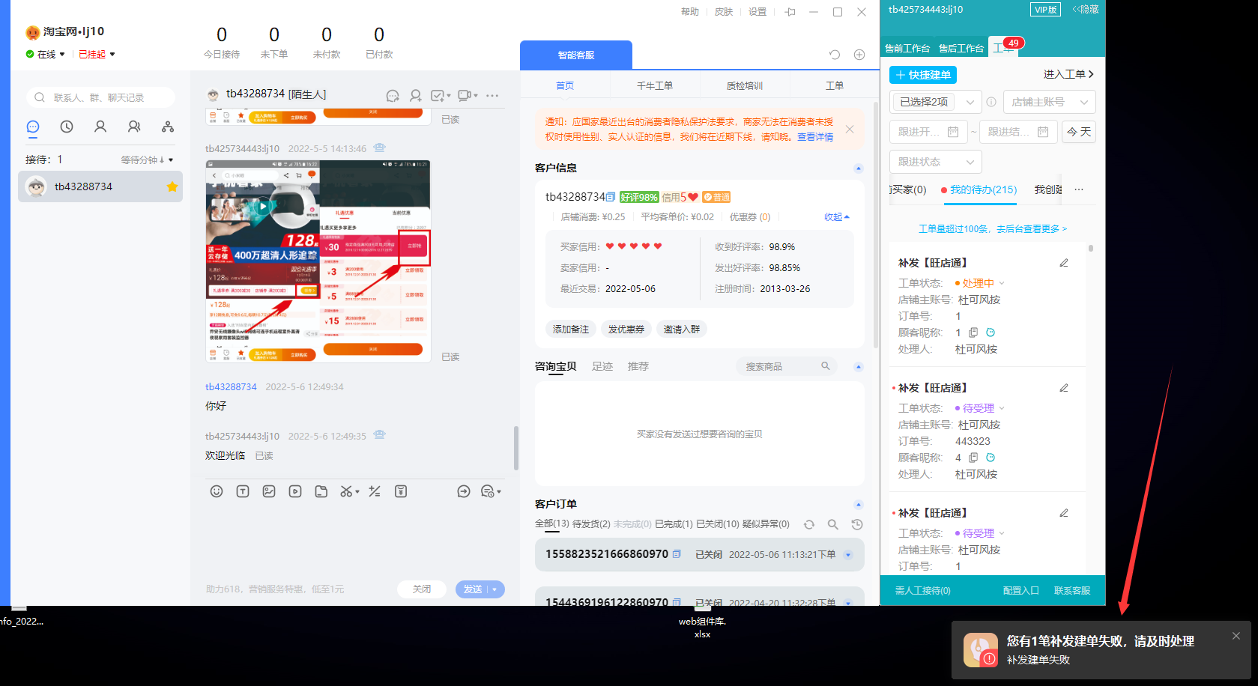The height and width of the screenshot is (686, 1258).
Task: Click the video play icon in chat toolbar
Action: (x=295, y=491)
